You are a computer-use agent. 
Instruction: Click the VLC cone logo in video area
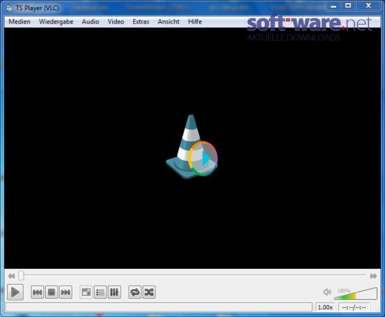click(192, 146)
